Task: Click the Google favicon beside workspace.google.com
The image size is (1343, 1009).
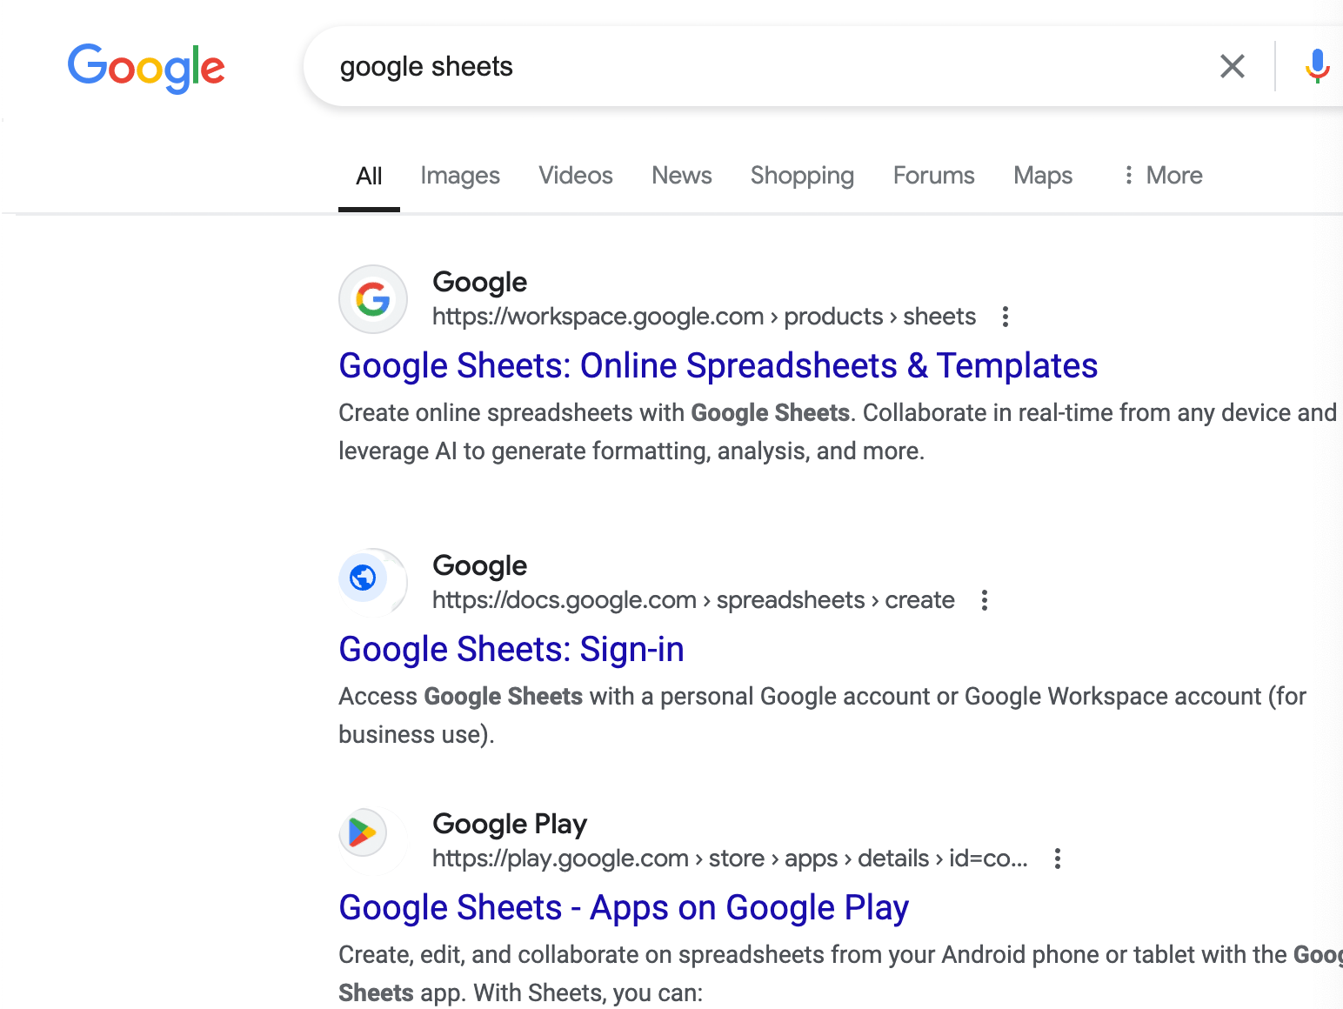Action: [373, 299]
